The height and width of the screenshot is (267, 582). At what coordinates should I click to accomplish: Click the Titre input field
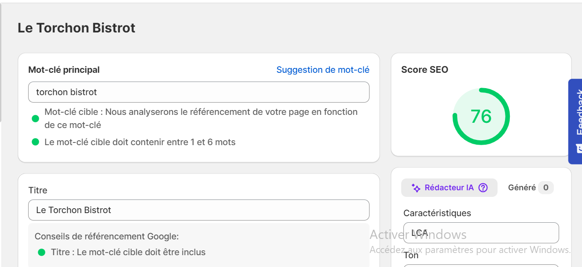(x=199, y=210)
